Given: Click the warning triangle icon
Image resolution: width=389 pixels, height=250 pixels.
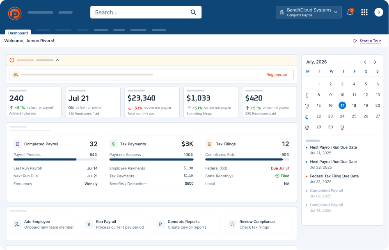Looking at the screenshot, I should click(16, 74).
